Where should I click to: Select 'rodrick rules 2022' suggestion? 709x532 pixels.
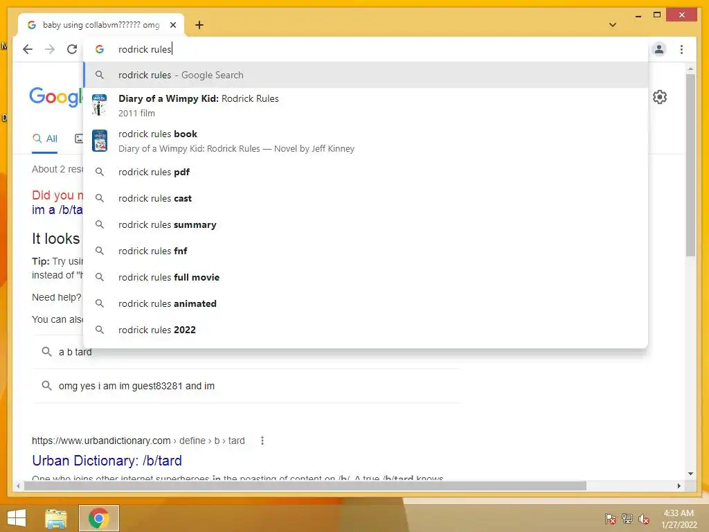(x=366, y=329)
